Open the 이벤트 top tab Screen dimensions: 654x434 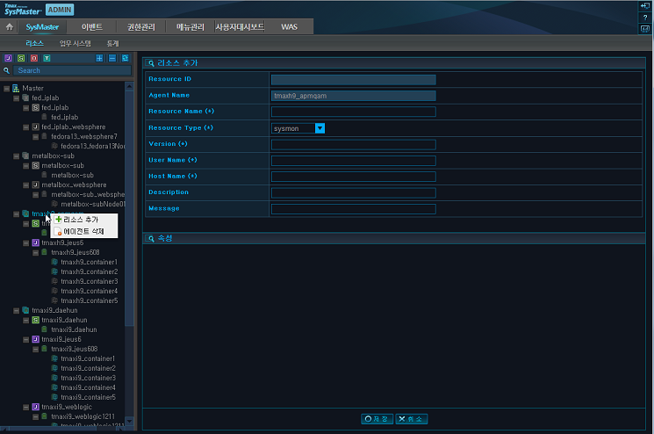[x=92, y=27]
